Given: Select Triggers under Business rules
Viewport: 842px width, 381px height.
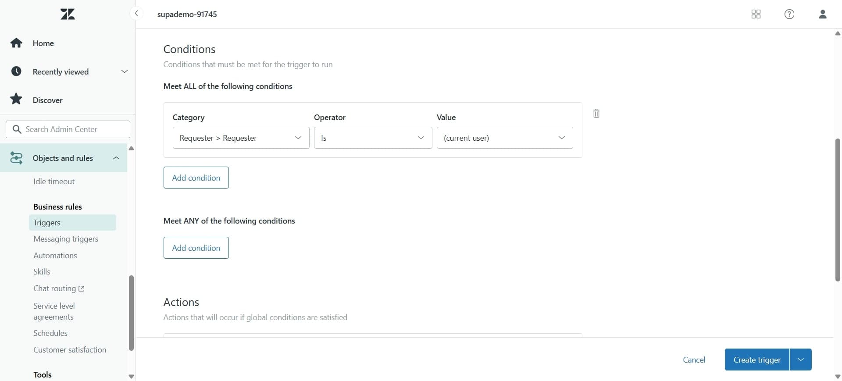Looking at the screenshot, I should [72, 222].
